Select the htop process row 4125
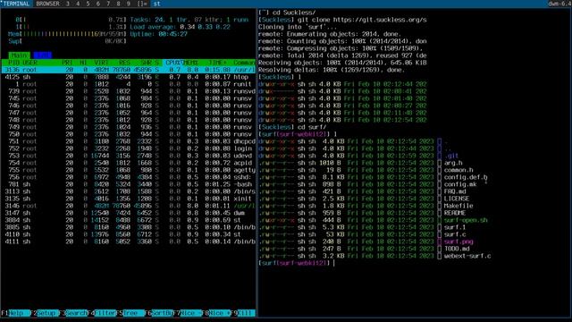This screenshot has width=572, height=322. click(x=128, y=77)
